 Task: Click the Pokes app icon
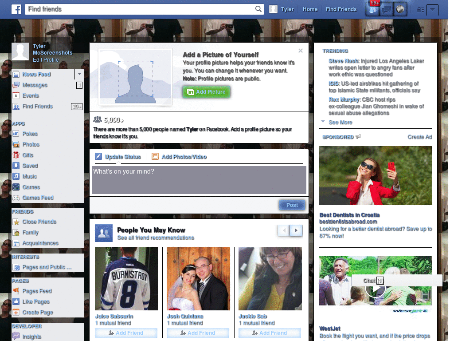pos(16,134)
